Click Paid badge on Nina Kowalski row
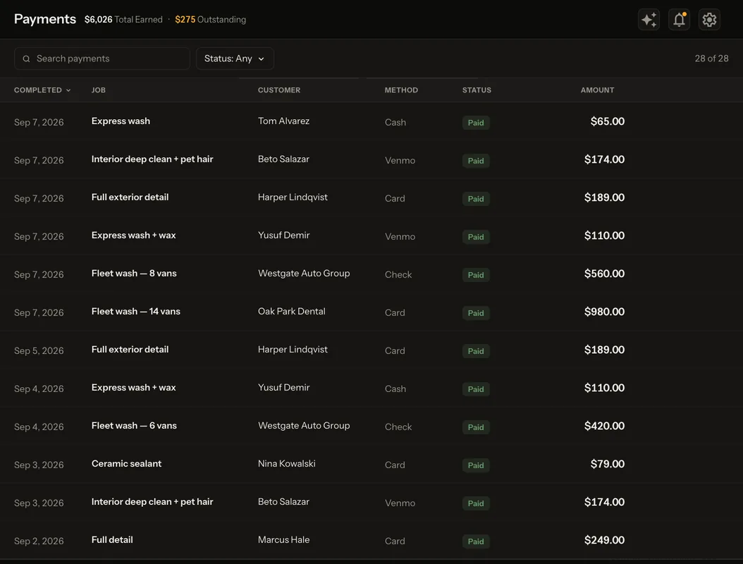Viewport: 743px width, 564px height. [476, 465]
